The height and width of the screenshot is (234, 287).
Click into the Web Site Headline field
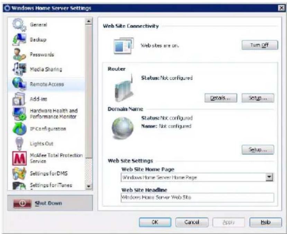click(197, 197)
